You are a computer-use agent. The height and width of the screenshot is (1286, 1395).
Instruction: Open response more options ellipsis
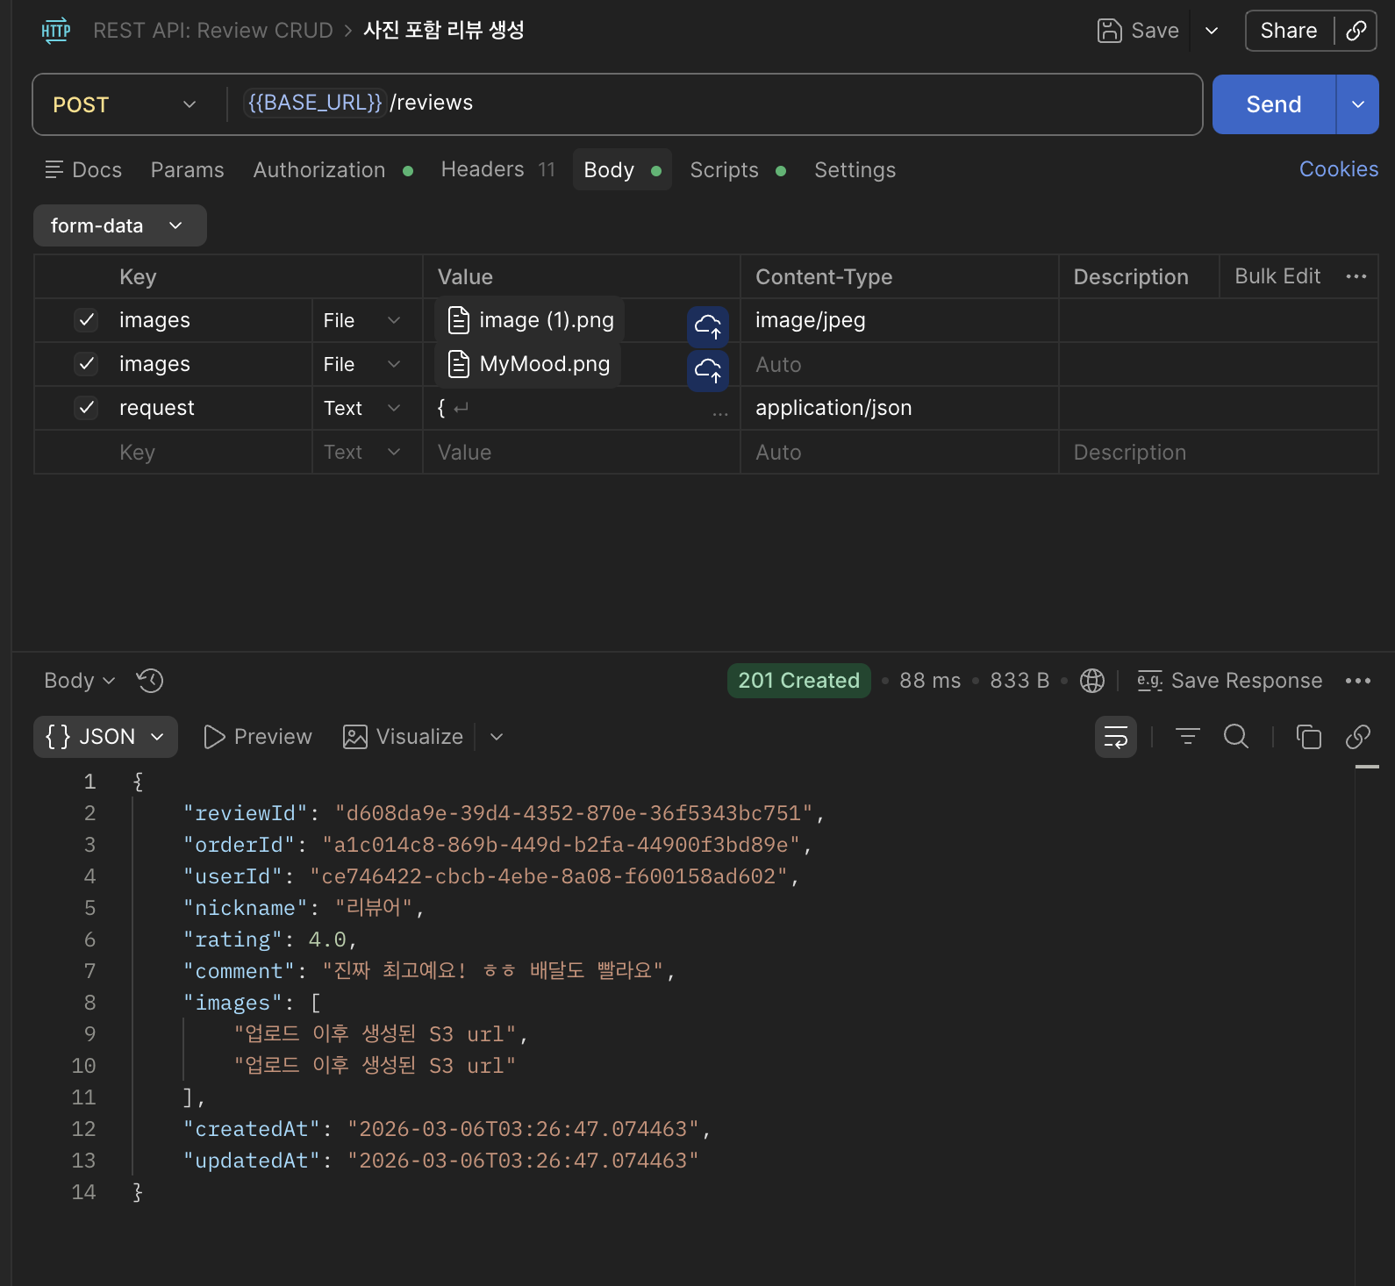pos(1358,681)
